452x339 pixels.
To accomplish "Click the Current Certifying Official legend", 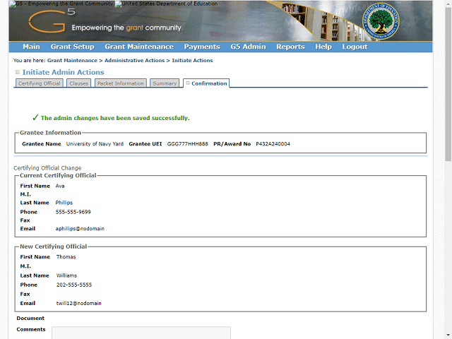I will (58, 175).
